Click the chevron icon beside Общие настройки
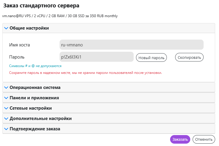 click(6, 28)
